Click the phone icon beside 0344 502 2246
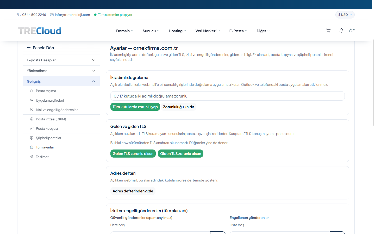 pyautogui.click(x=19, y=15)
